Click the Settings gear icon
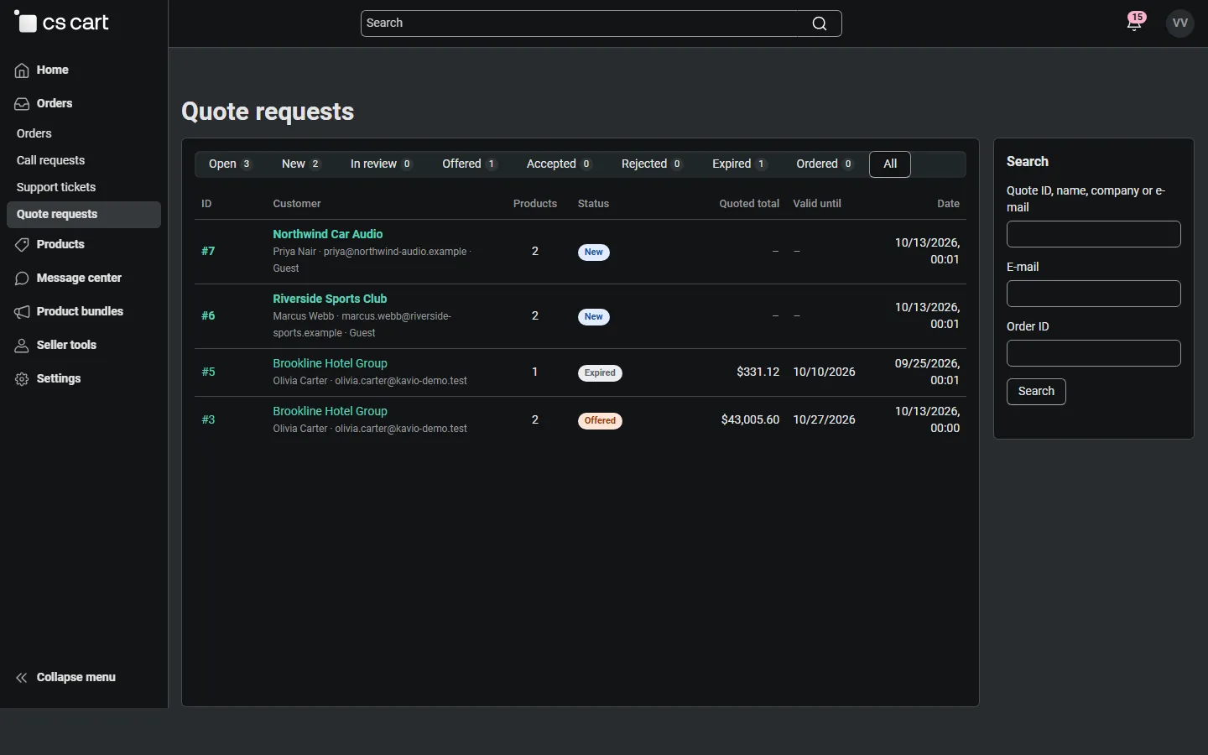 22,379
